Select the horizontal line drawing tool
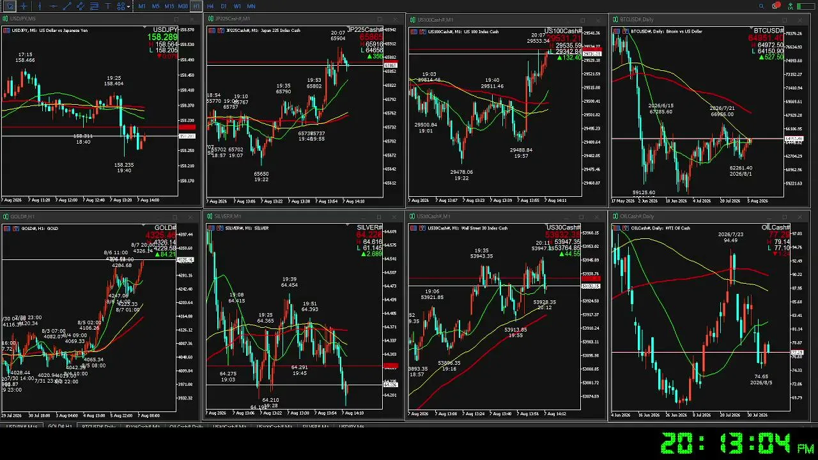The width and height of the screenshot is (818, 460). pos(53,6)
